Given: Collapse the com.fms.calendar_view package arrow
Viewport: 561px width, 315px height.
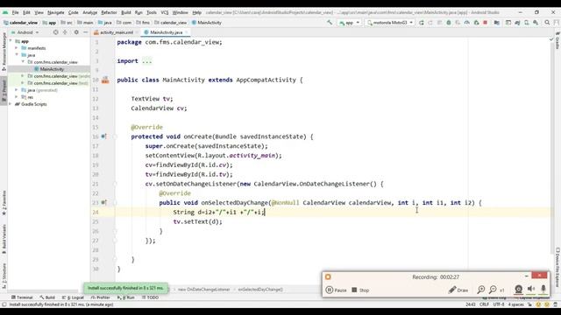Looking at the screenshot, I should (23, 62).
